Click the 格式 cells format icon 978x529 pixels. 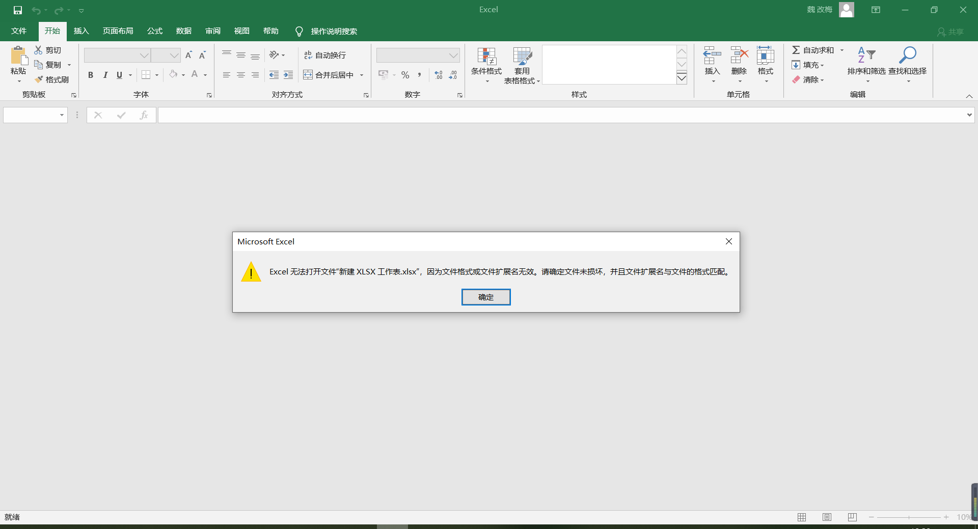pyautogui.click(x=766, y=55)
